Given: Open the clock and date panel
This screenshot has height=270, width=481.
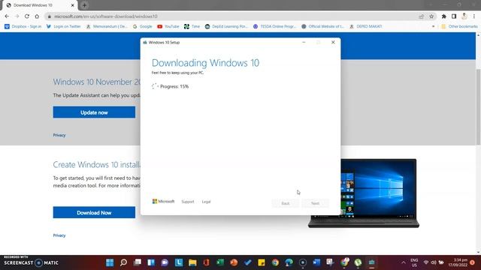Looking at the screenshot, I should pos(458,262).
